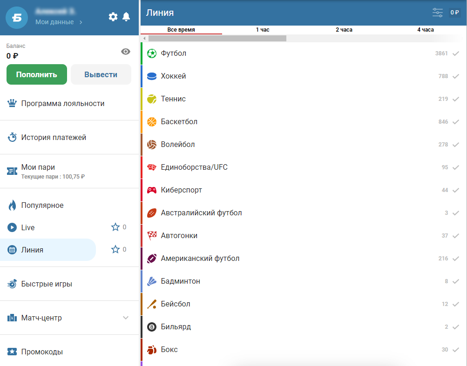Click the Live play icon
467x366 pixels.
click(12, 227)
